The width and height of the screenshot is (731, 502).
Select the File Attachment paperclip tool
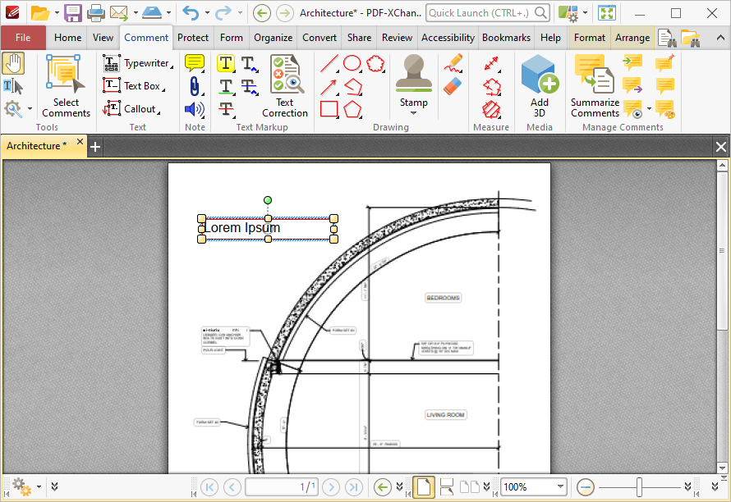click(195, 86)
